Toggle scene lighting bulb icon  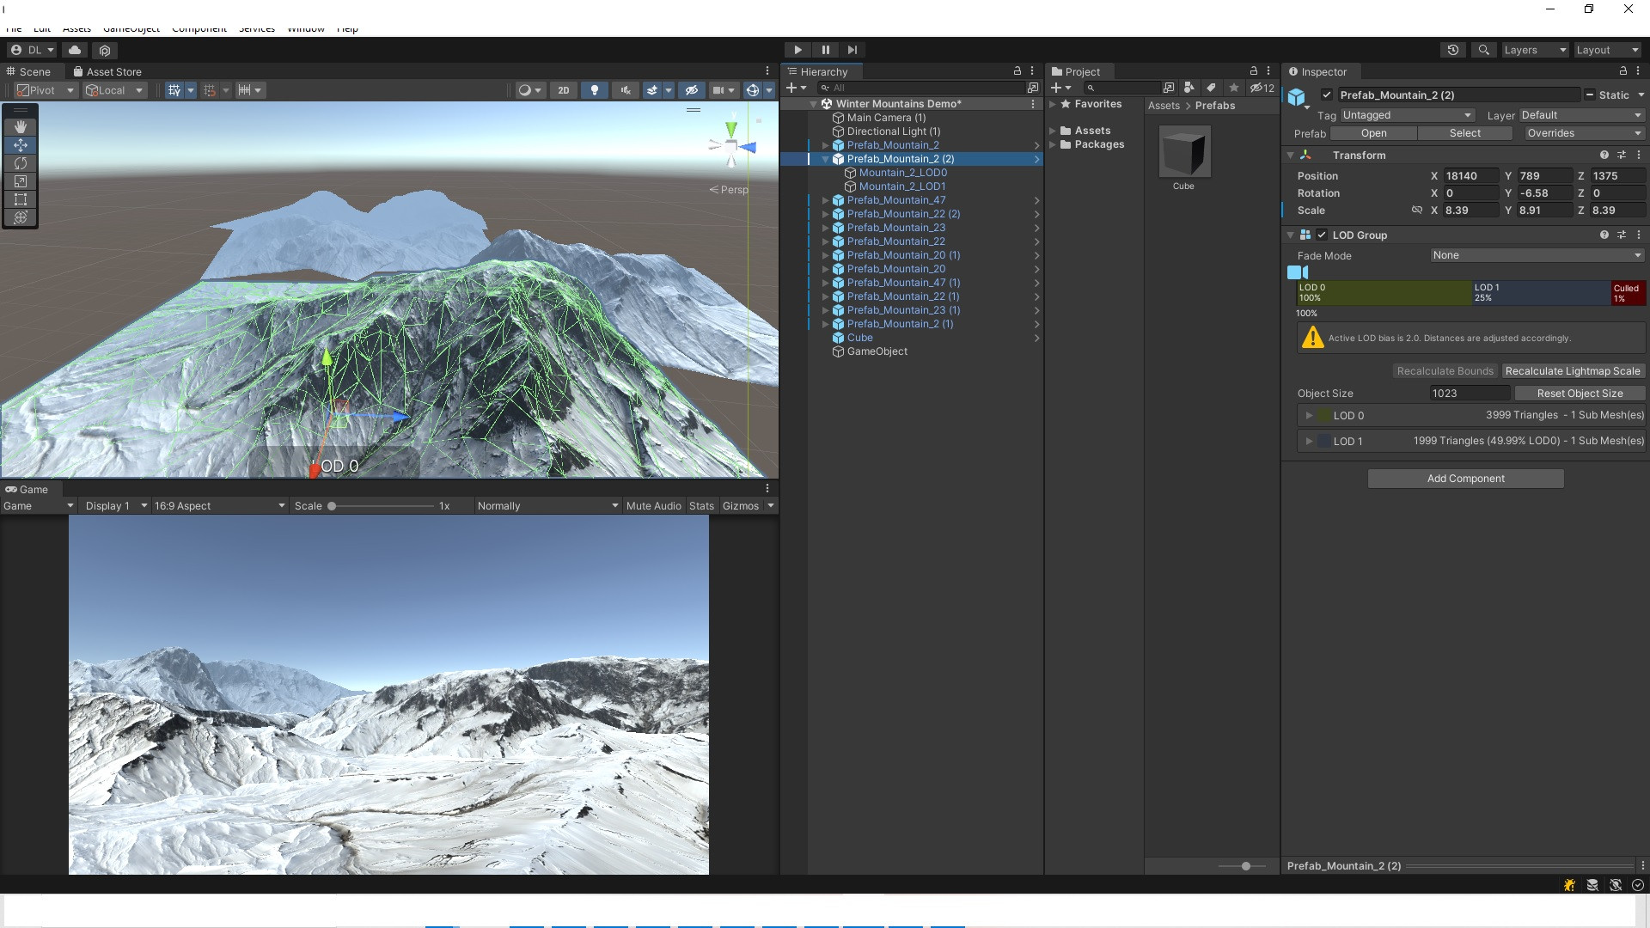pyautogui.click(x=594, y=90)
